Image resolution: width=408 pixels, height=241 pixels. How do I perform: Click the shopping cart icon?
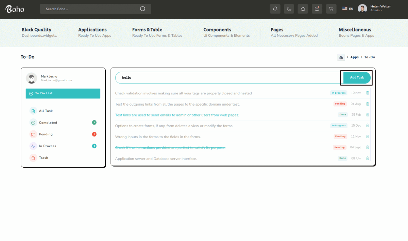pyautogui.click(x=331, y=9)
